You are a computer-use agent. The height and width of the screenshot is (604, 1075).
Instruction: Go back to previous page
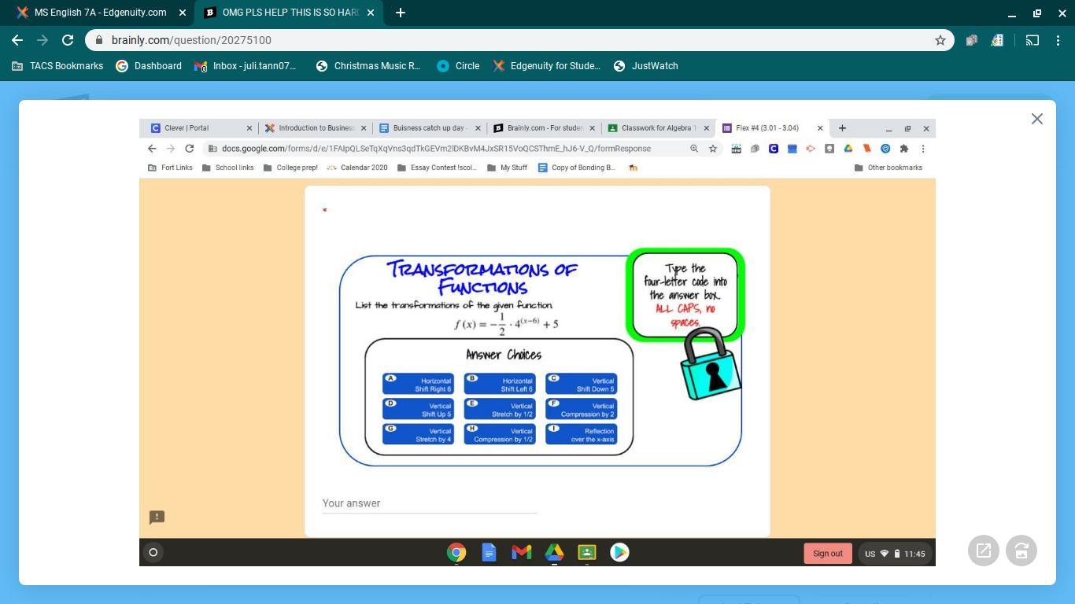point(17,40)
